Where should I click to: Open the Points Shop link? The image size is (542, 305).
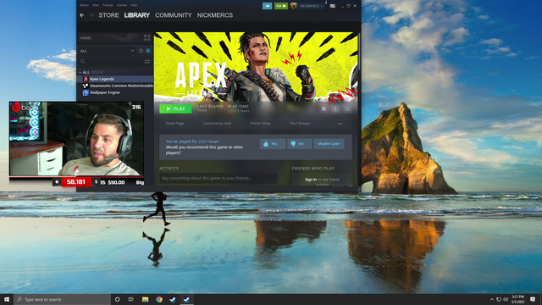coord(260,124)
